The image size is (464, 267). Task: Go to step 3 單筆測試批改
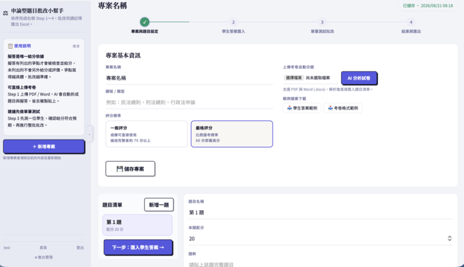pyautogui.click(x=322, y=22)
